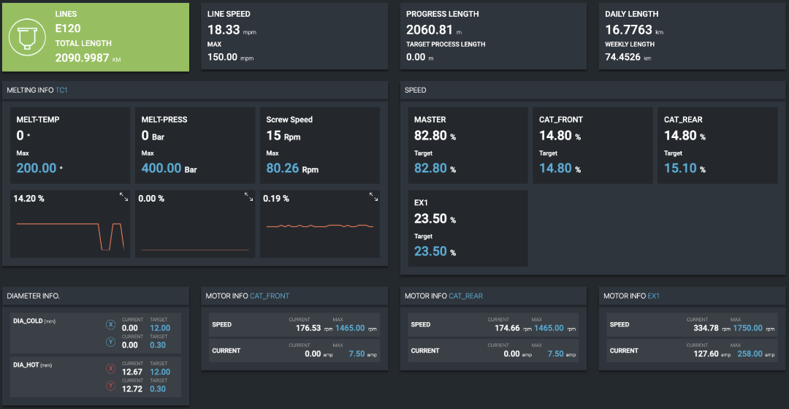Click the MASTER speed value 82.80 %
This screenshot has width=789, height=409.
tap(435, 136)
